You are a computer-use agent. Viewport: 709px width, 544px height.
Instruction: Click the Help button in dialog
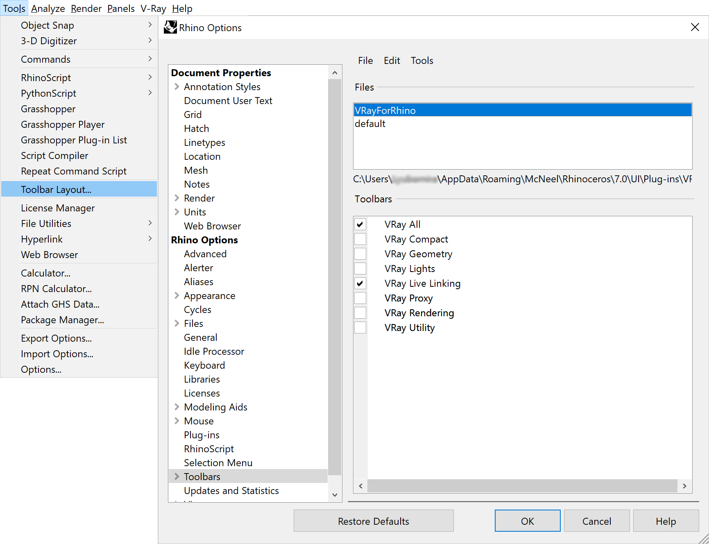pos(666,521)
